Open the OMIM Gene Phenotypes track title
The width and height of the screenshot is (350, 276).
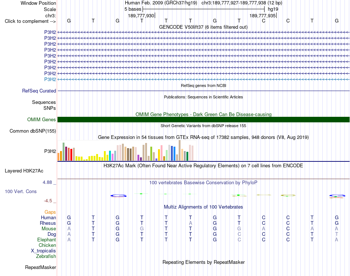203,114
